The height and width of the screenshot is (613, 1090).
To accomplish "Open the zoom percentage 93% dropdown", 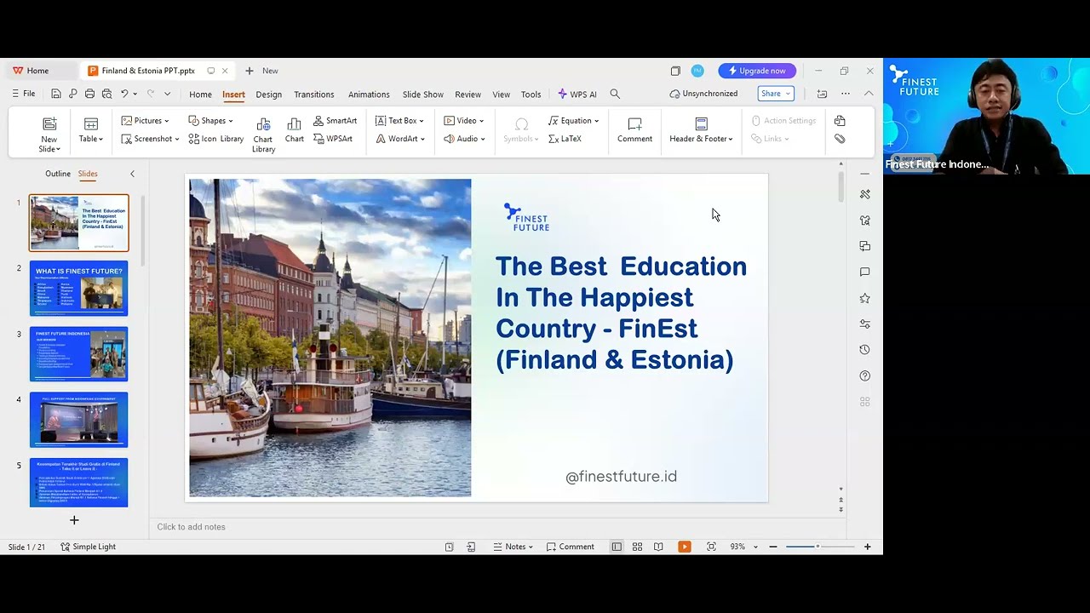I will (x=743, y=547).
